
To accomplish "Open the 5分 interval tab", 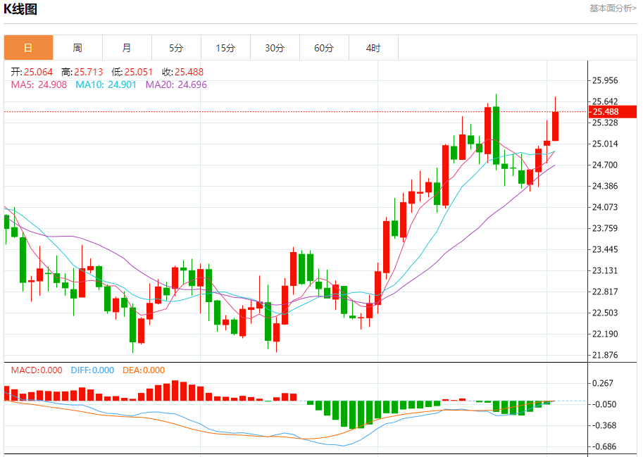I will 176,48.
